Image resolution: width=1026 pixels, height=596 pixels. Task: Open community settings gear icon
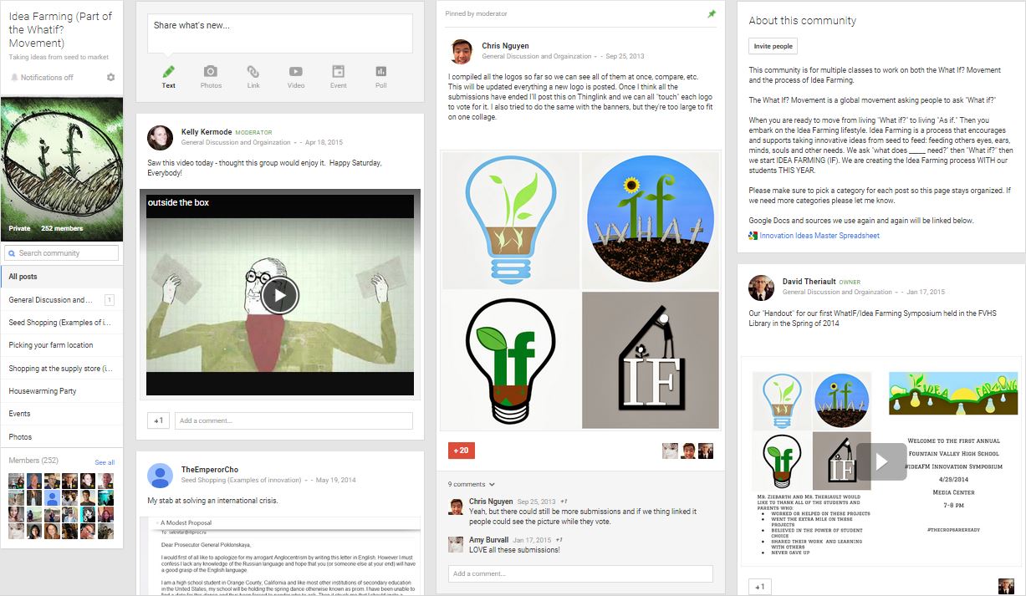coord(111,78)
